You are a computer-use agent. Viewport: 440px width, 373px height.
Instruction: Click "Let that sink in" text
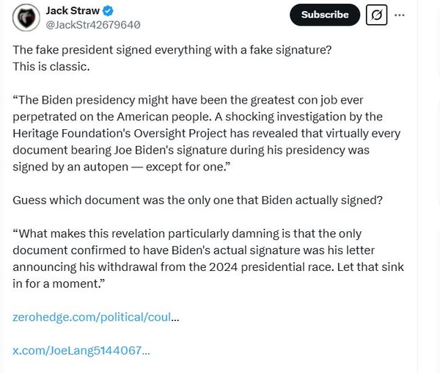tap(367, 267)
